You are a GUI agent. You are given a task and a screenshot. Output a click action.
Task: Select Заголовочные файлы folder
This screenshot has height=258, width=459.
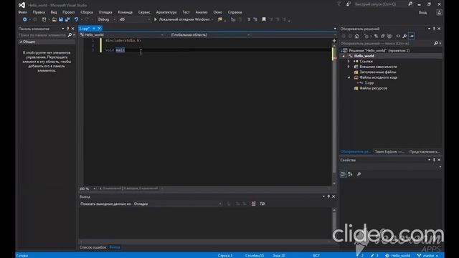[x=378, y=72]
